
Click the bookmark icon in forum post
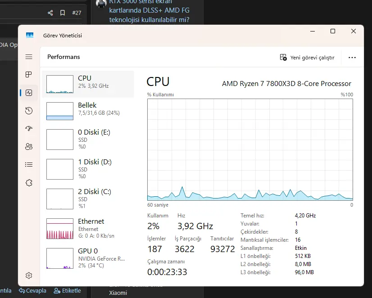coord(63,13)
